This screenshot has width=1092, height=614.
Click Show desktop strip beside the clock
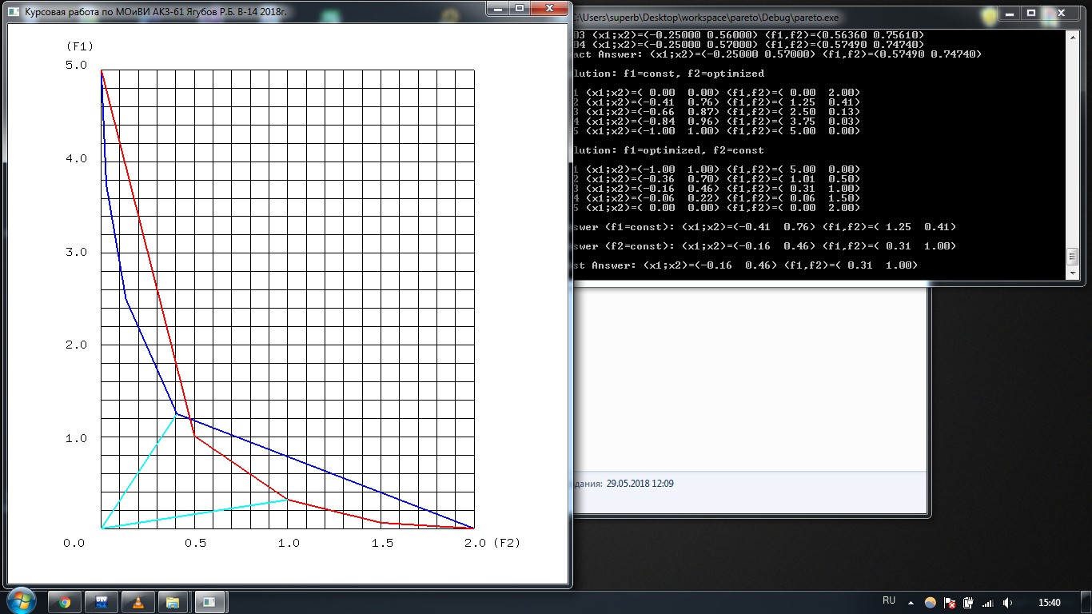(x=1086, y=603)
